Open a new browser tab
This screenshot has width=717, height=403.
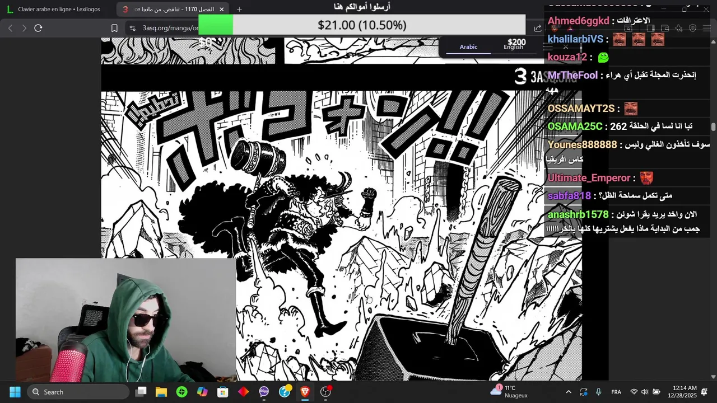point(239,9)
